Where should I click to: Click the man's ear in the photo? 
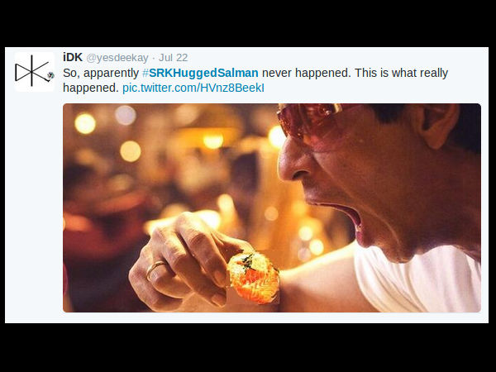[x=437, y=124]
